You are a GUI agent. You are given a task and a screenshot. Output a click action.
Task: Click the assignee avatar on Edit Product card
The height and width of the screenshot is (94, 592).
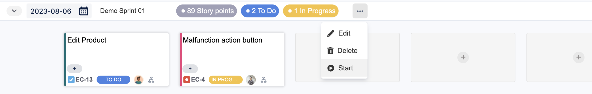coord(139,80)
